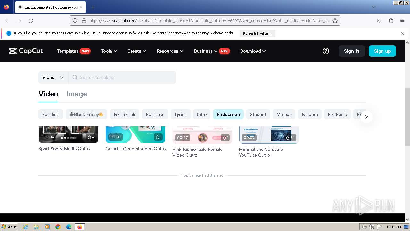The width and height of the screenshot is (410, 231).
Task: Select the For Reels category
Action: [x=337, y=114]
